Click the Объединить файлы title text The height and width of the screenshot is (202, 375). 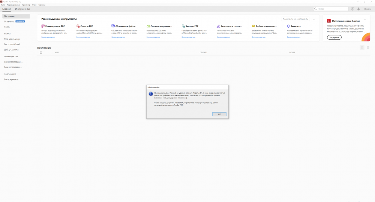(x=125, y=26)
